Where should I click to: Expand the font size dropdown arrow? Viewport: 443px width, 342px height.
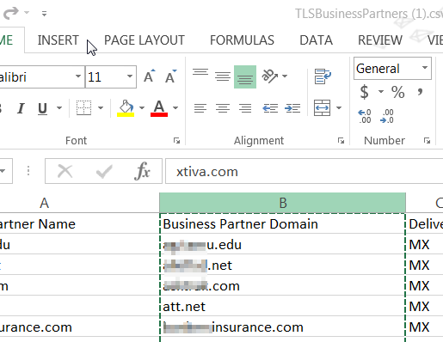point(130,76)
